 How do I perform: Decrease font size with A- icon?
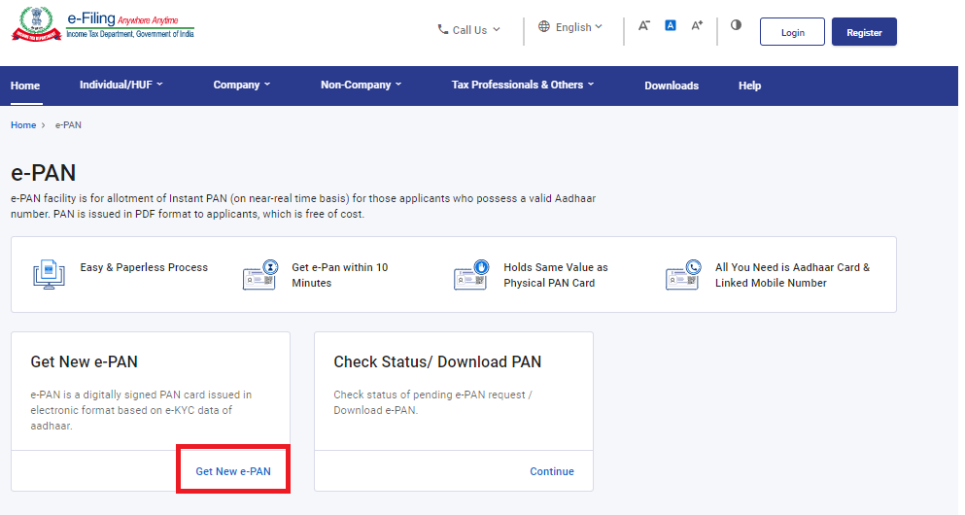[x=643, y=25]
